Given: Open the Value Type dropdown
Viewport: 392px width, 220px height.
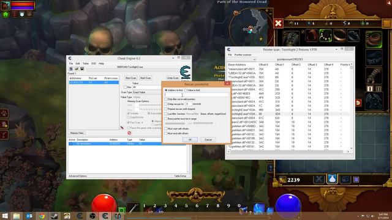Looking at the screenshot, I should tap(147, 97).
